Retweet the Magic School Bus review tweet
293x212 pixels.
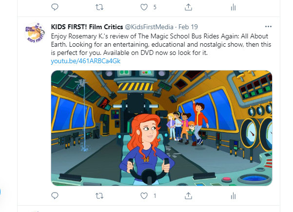click(99, 196)
